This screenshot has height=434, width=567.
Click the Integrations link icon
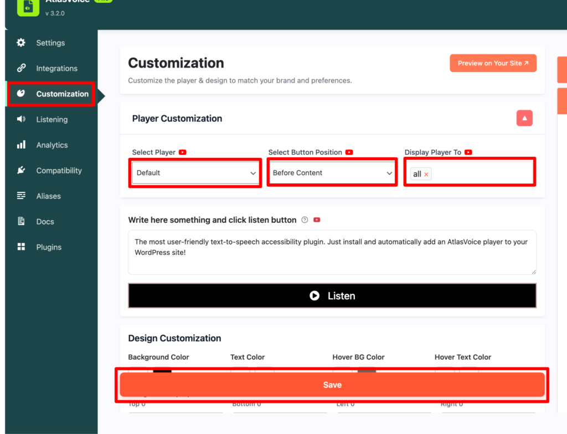tap(21, 68)
